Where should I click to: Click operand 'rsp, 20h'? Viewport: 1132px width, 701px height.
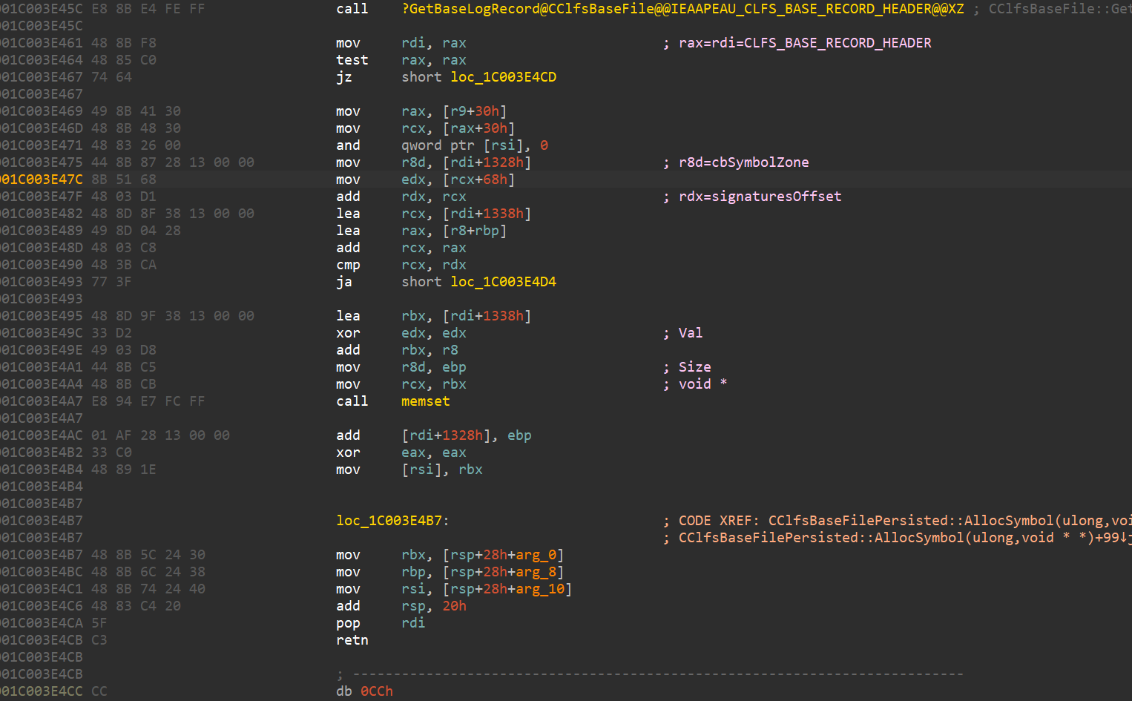[x=434, y=606]
